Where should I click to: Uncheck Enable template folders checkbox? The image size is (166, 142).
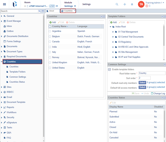coord(110,69)
